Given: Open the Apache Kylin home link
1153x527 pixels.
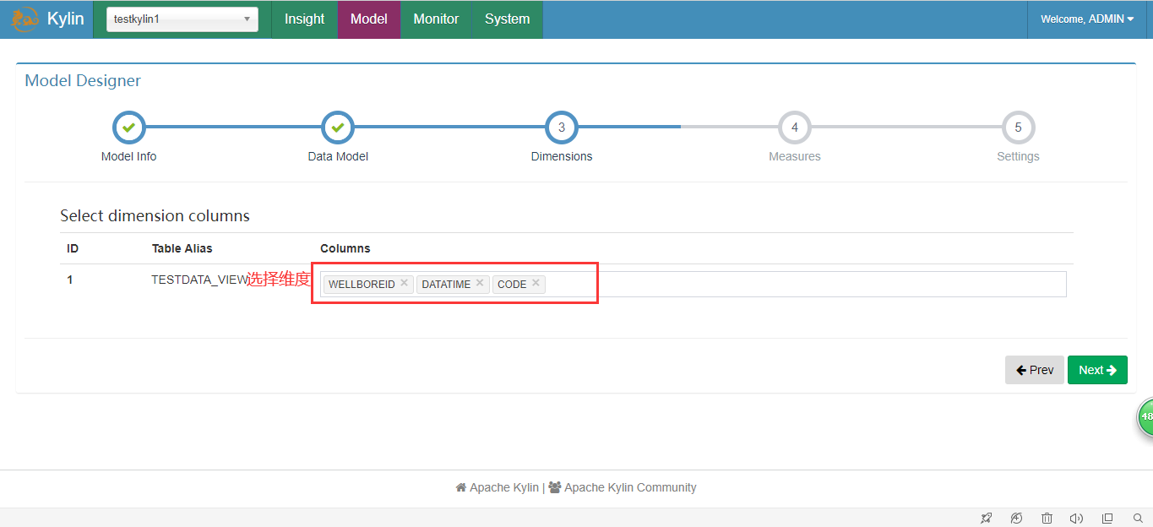Looking at the screenshot, I should (498, 487).
